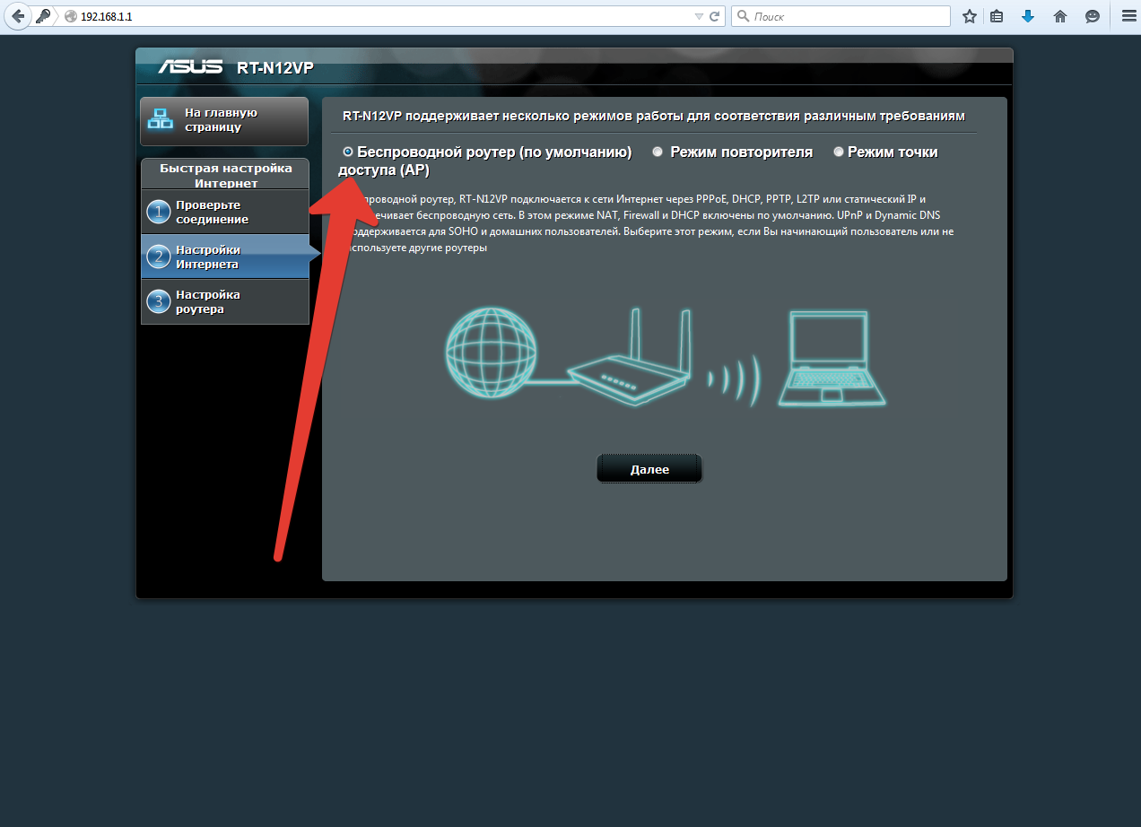
Task: Bookmark this page with the star icon
Action: [x=969, y=16]
